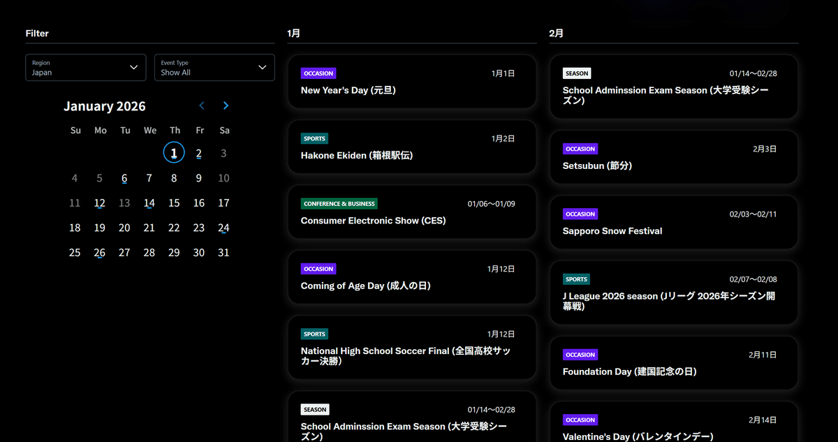Click the January 2026 calendar title

(x=105, y=106)
